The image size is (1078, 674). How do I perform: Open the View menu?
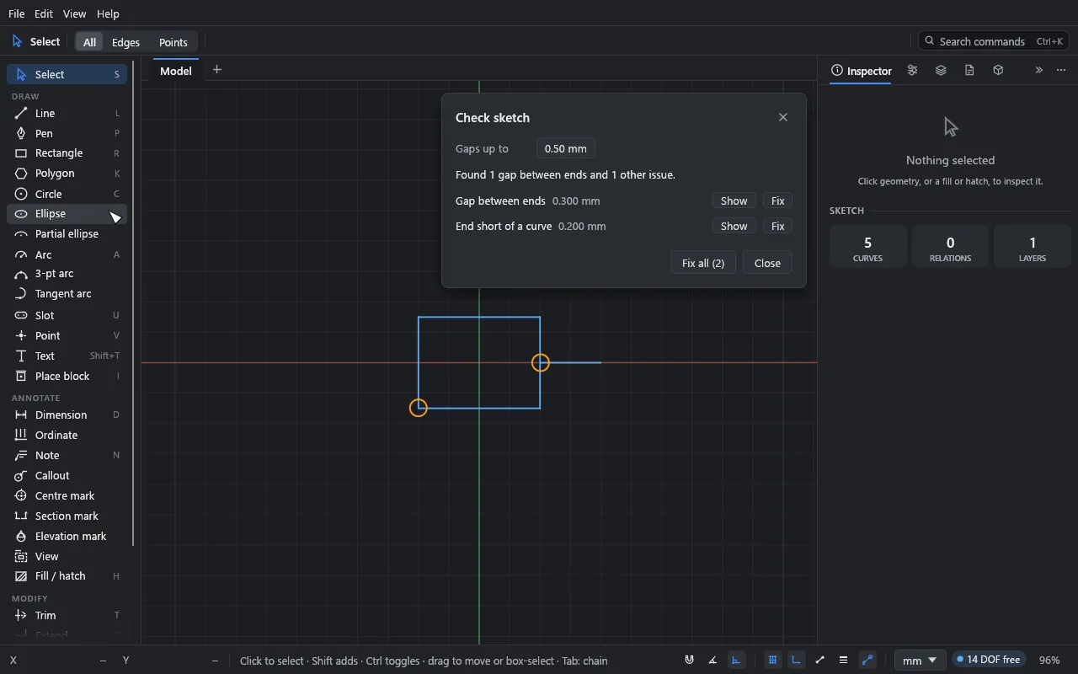75,13
